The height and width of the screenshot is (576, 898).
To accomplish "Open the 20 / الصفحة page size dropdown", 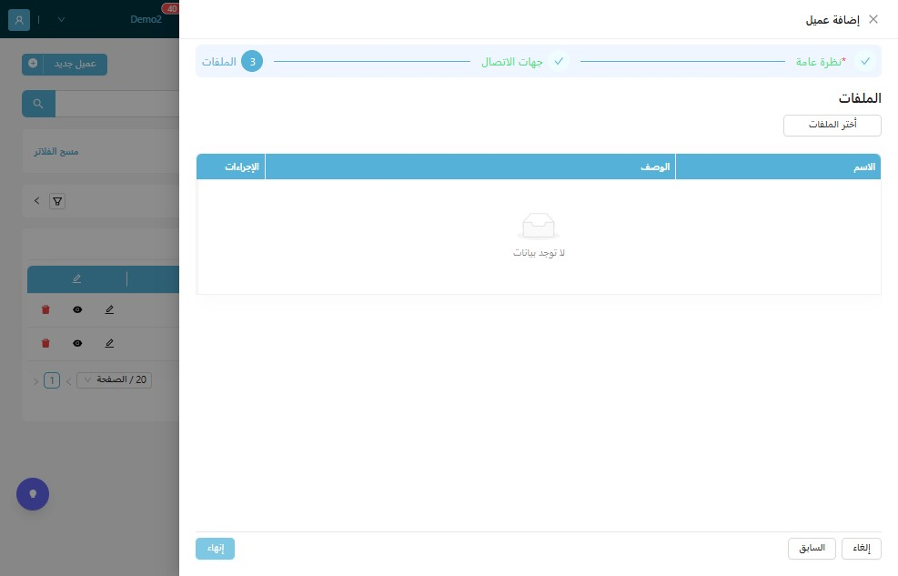I will click(114, 380).
